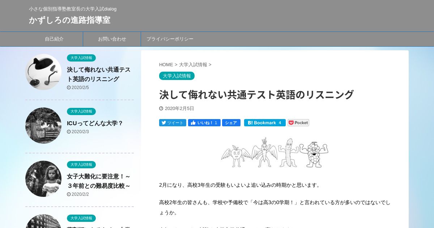Select the paragraph starting 2月になり、高校3年生
Viewport: 434px width, 228px height.
(x=241, y=185)
